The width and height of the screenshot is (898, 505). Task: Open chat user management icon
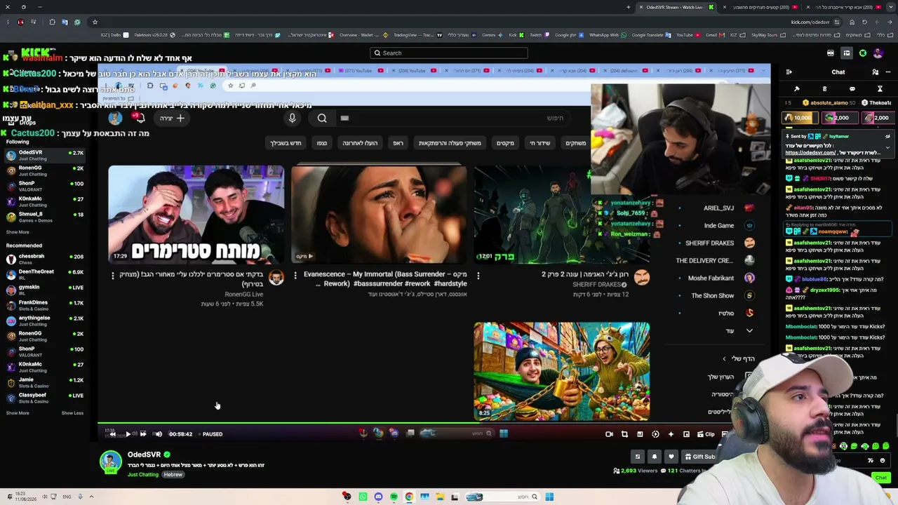coord(875,72)
